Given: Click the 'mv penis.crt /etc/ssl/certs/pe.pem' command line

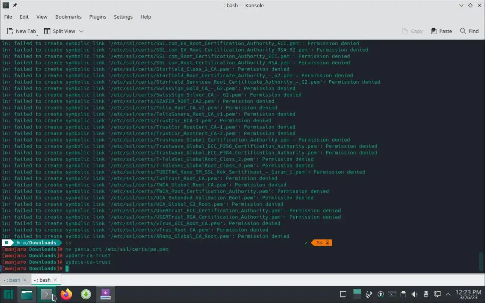Looking at the screenshot, I should (x=117, y=249).
